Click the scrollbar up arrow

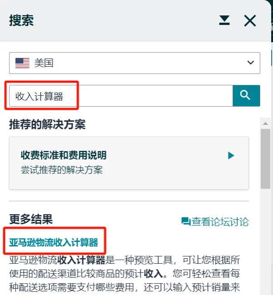265,123
